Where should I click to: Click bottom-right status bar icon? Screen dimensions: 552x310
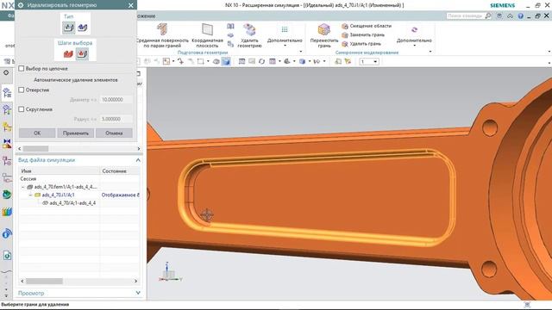pos(527,305)
